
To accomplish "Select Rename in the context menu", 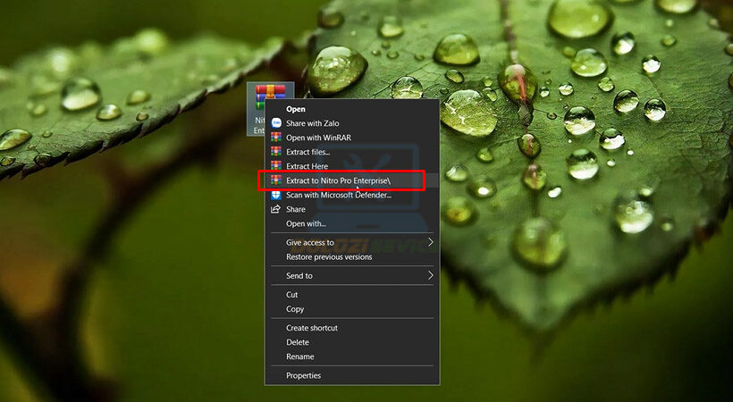I will tap(352, 356).
